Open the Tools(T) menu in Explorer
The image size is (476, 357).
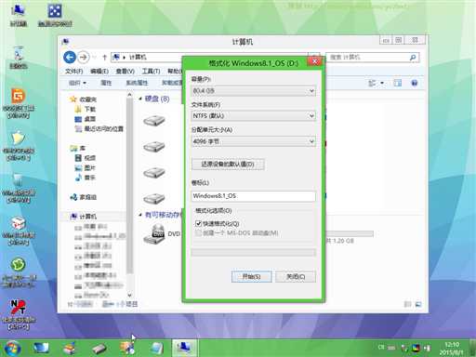[151, 72]
